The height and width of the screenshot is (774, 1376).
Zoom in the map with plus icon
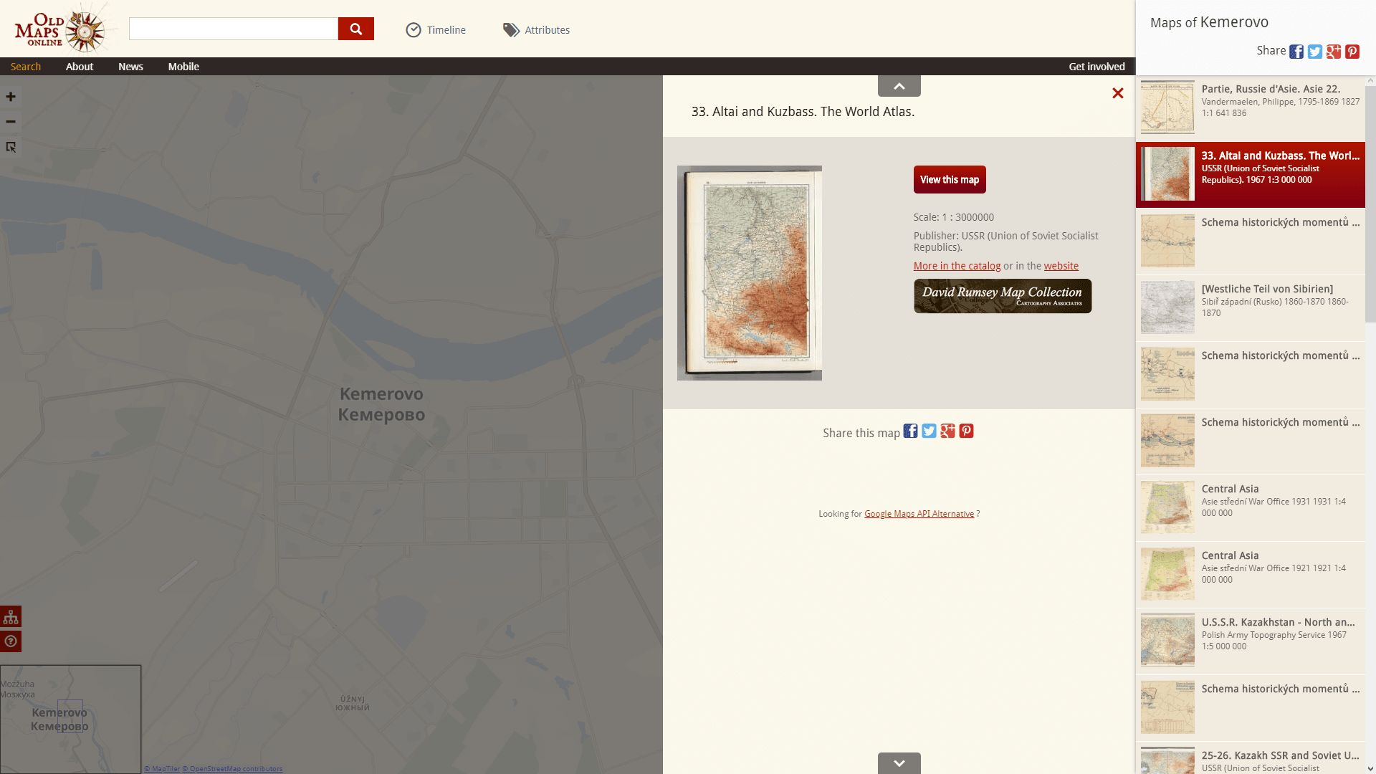click(11, 97)
